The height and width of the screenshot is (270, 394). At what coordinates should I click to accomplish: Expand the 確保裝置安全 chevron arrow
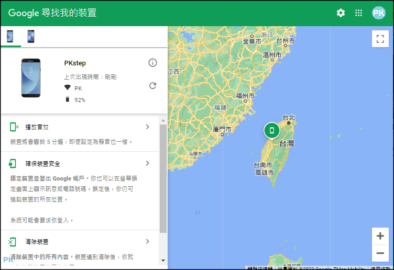coord(148,163)
